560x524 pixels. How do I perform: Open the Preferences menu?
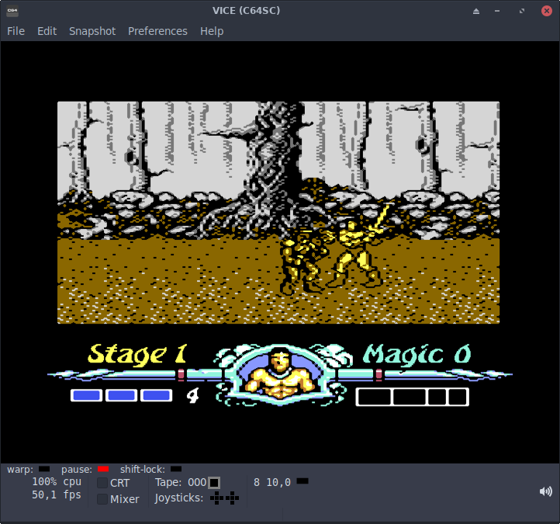pyautogui.click(x=157, y=31)
